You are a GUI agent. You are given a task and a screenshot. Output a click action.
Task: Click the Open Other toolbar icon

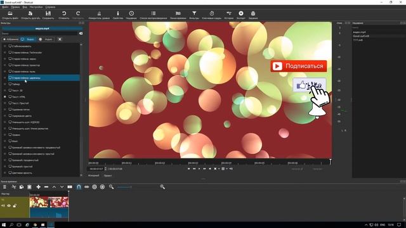click(x=30, y=13)
